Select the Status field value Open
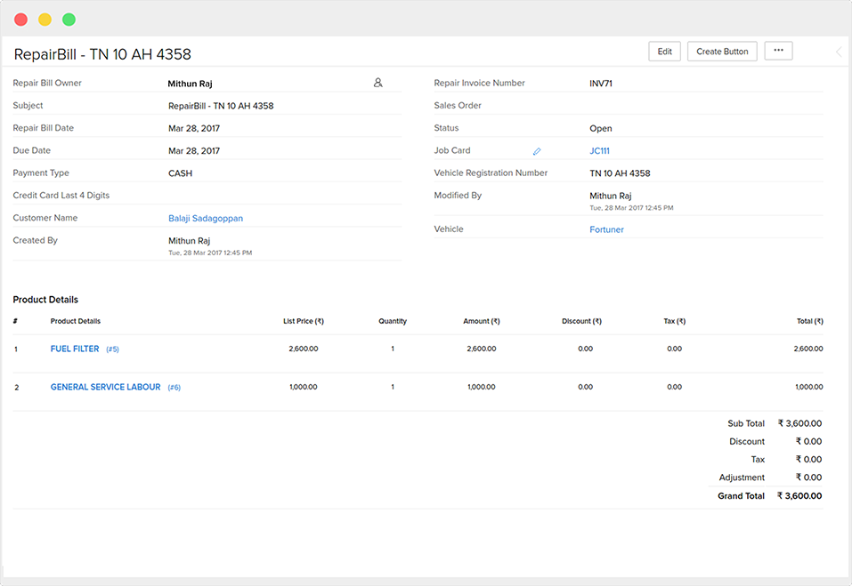This screenshot has width=852, height=586. pyautogui.click(x=601, y=128)
